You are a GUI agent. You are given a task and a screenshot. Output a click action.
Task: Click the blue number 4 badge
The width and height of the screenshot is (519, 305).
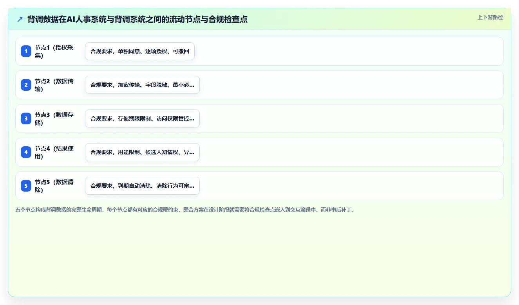26,152
